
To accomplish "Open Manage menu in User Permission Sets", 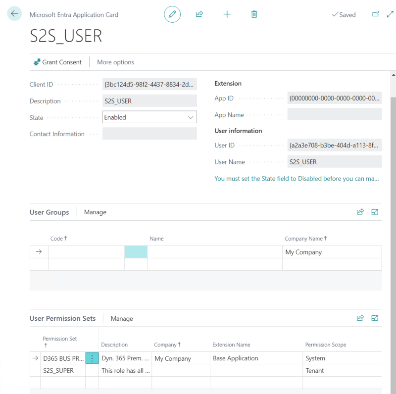I will (x=122, y=319).
